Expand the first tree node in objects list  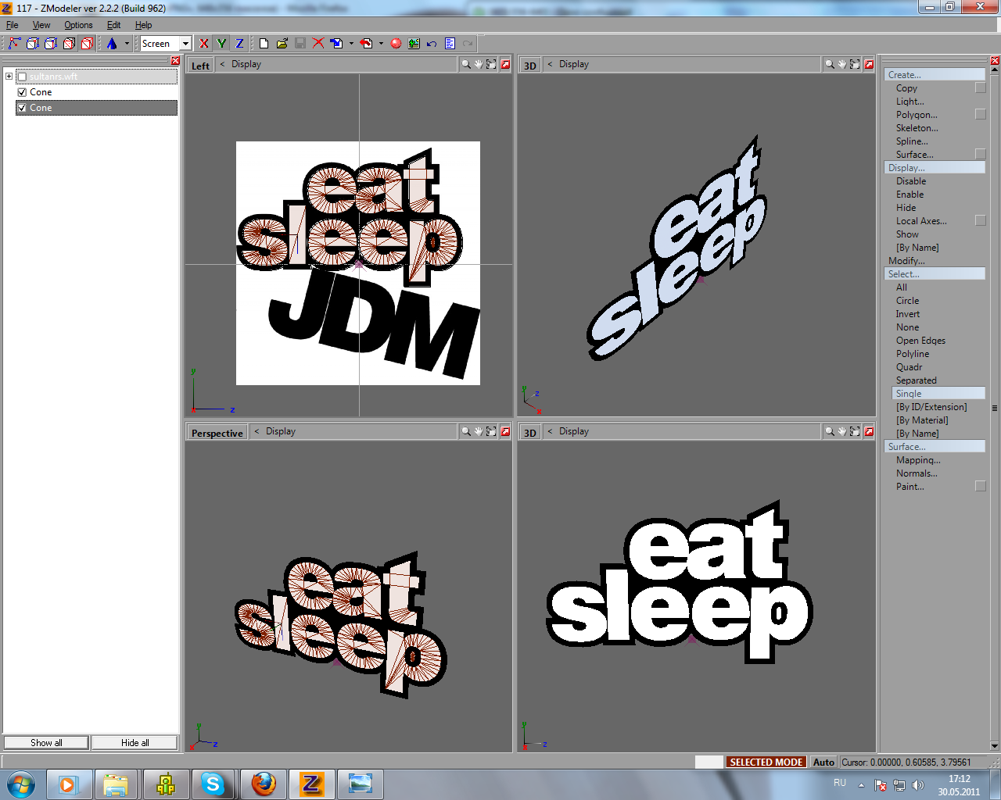(9, 77)
